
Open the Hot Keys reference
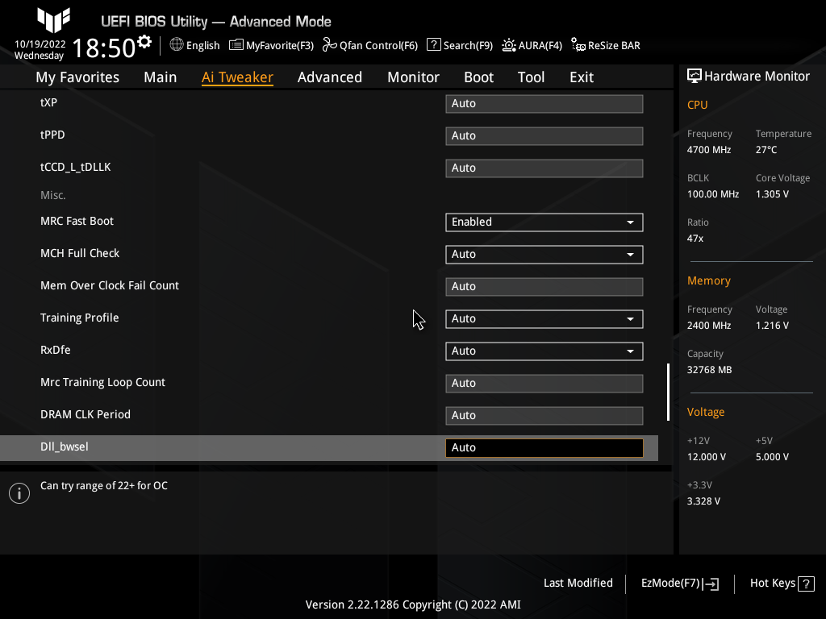click(781, 583)
